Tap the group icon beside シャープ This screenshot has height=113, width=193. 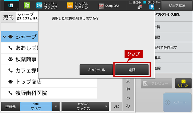pyautogui.click(x=11, y=37)
